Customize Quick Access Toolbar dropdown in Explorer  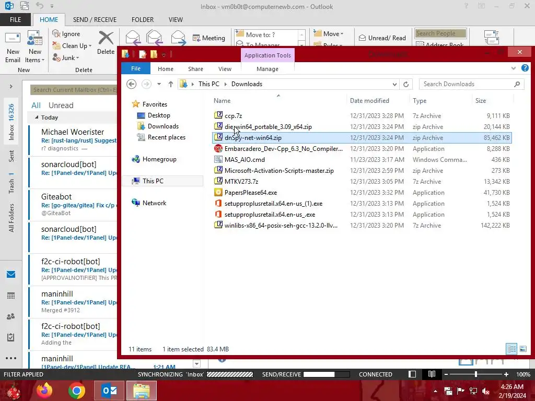(164, 54)
